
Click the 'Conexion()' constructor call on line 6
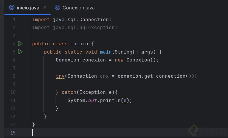tap(141, 60)
